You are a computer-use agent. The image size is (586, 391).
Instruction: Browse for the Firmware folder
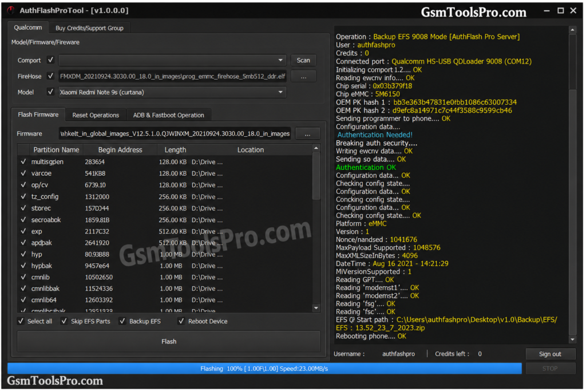307,133
